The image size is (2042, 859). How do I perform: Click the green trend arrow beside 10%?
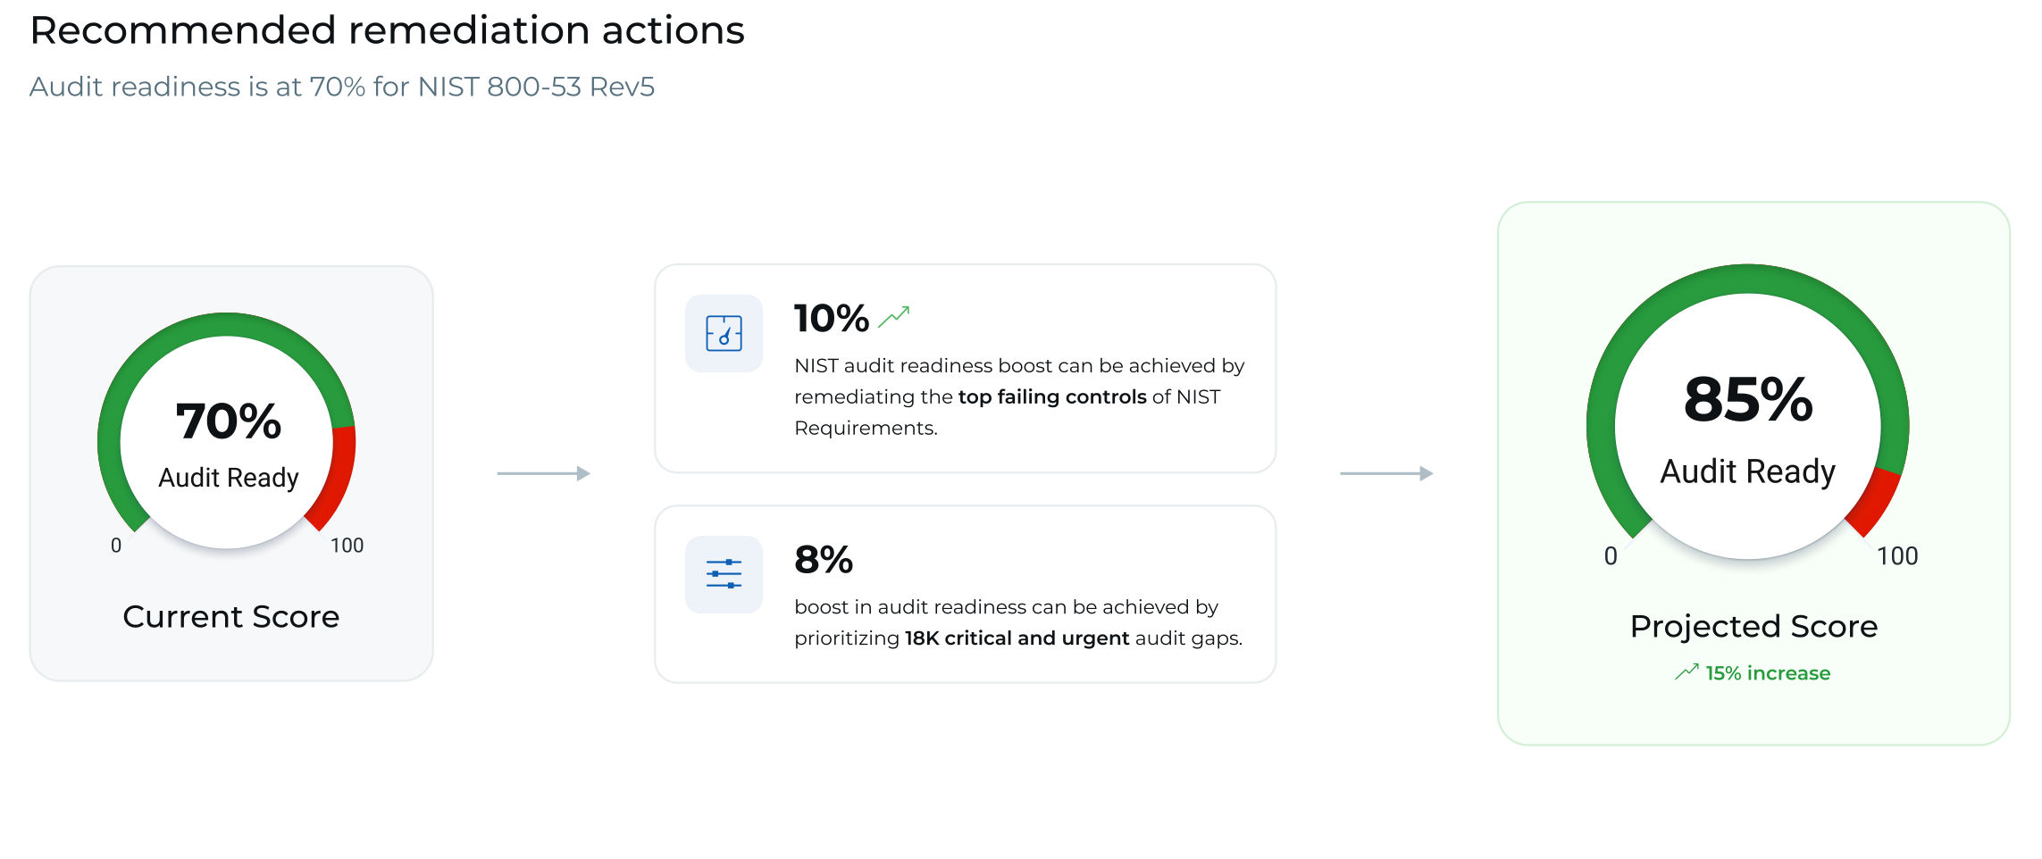[893, 317]
